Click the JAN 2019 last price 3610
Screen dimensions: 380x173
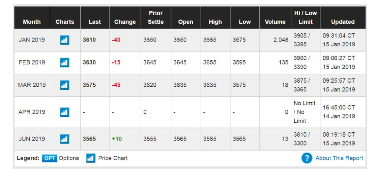(89, 40)
